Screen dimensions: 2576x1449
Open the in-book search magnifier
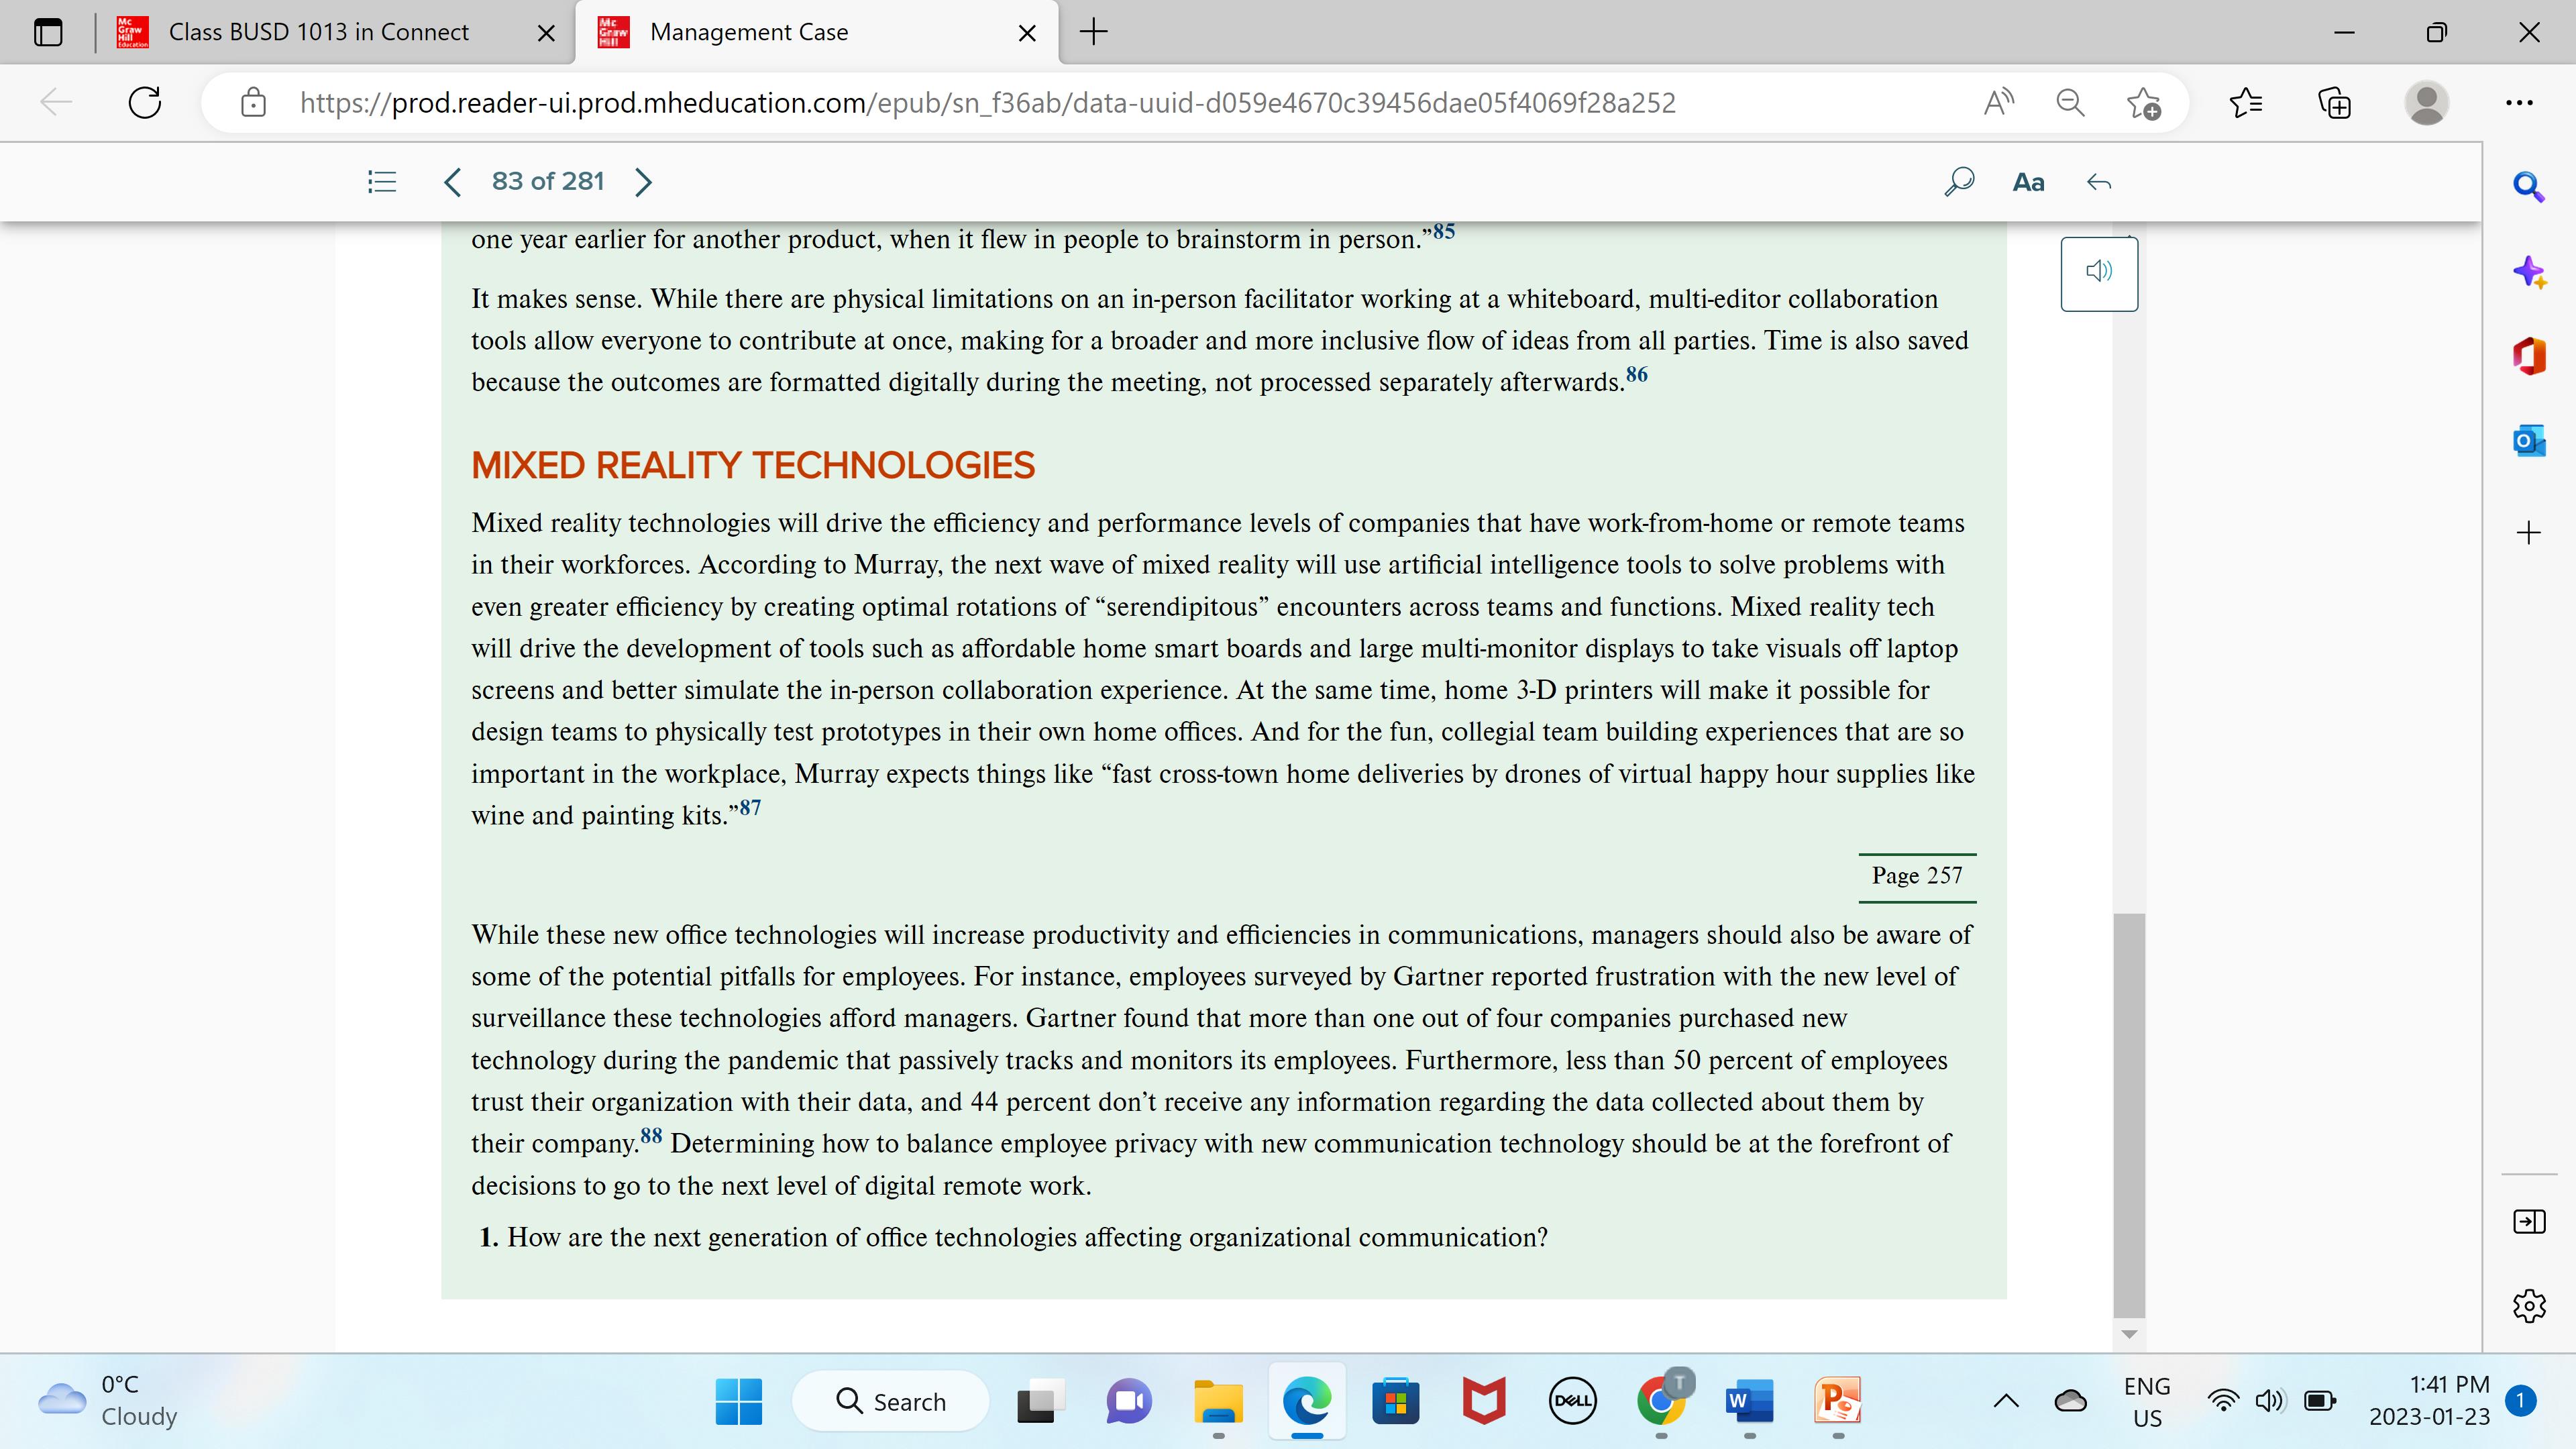pyautogui.click(x=1958, y=181)
